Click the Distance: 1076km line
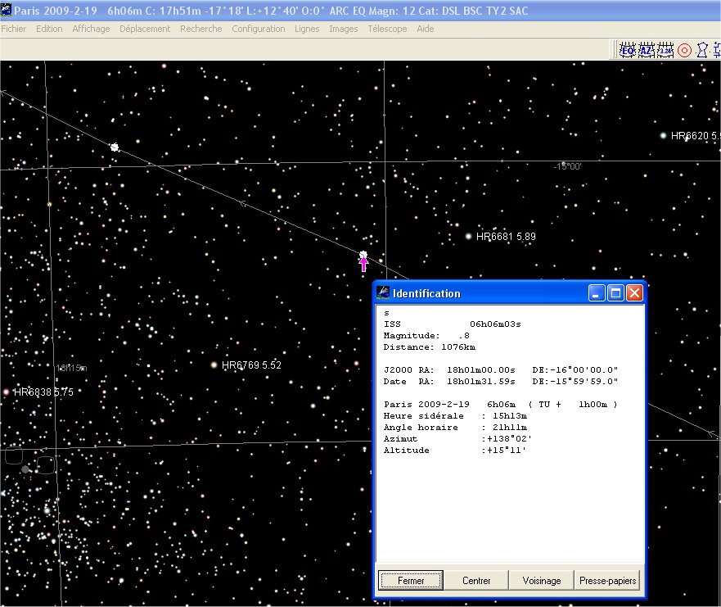 [429, 347]
